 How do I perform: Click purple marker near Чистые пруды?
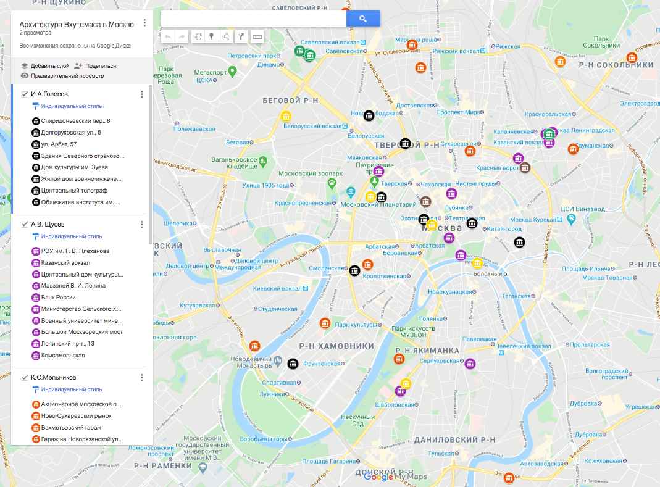point(452,193)
